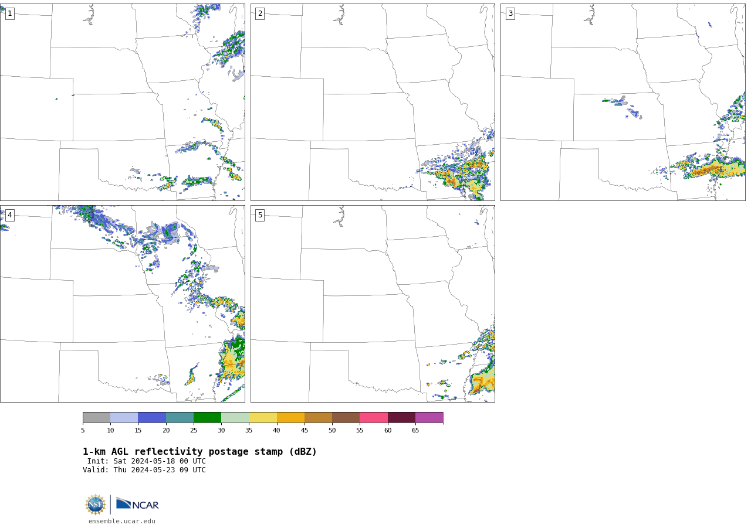This screenshot has width=751, height=528.
Task: Click the colorbar tick label 30
Action: tap(221, 431)
